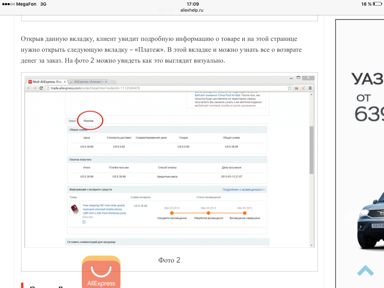The image size is (384, 288).
Task: Click 'Ожидается возмещение' orange timeline dot
Action: (172, 213)
